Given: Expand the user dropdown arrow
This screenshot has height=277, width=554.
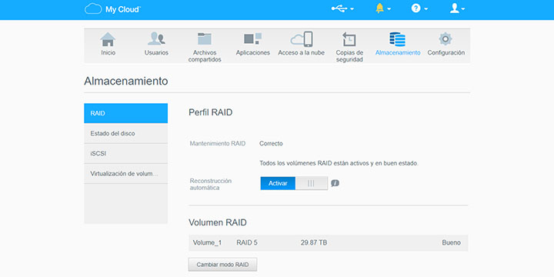Looking at the screenshot, I should tap(462, 9).
